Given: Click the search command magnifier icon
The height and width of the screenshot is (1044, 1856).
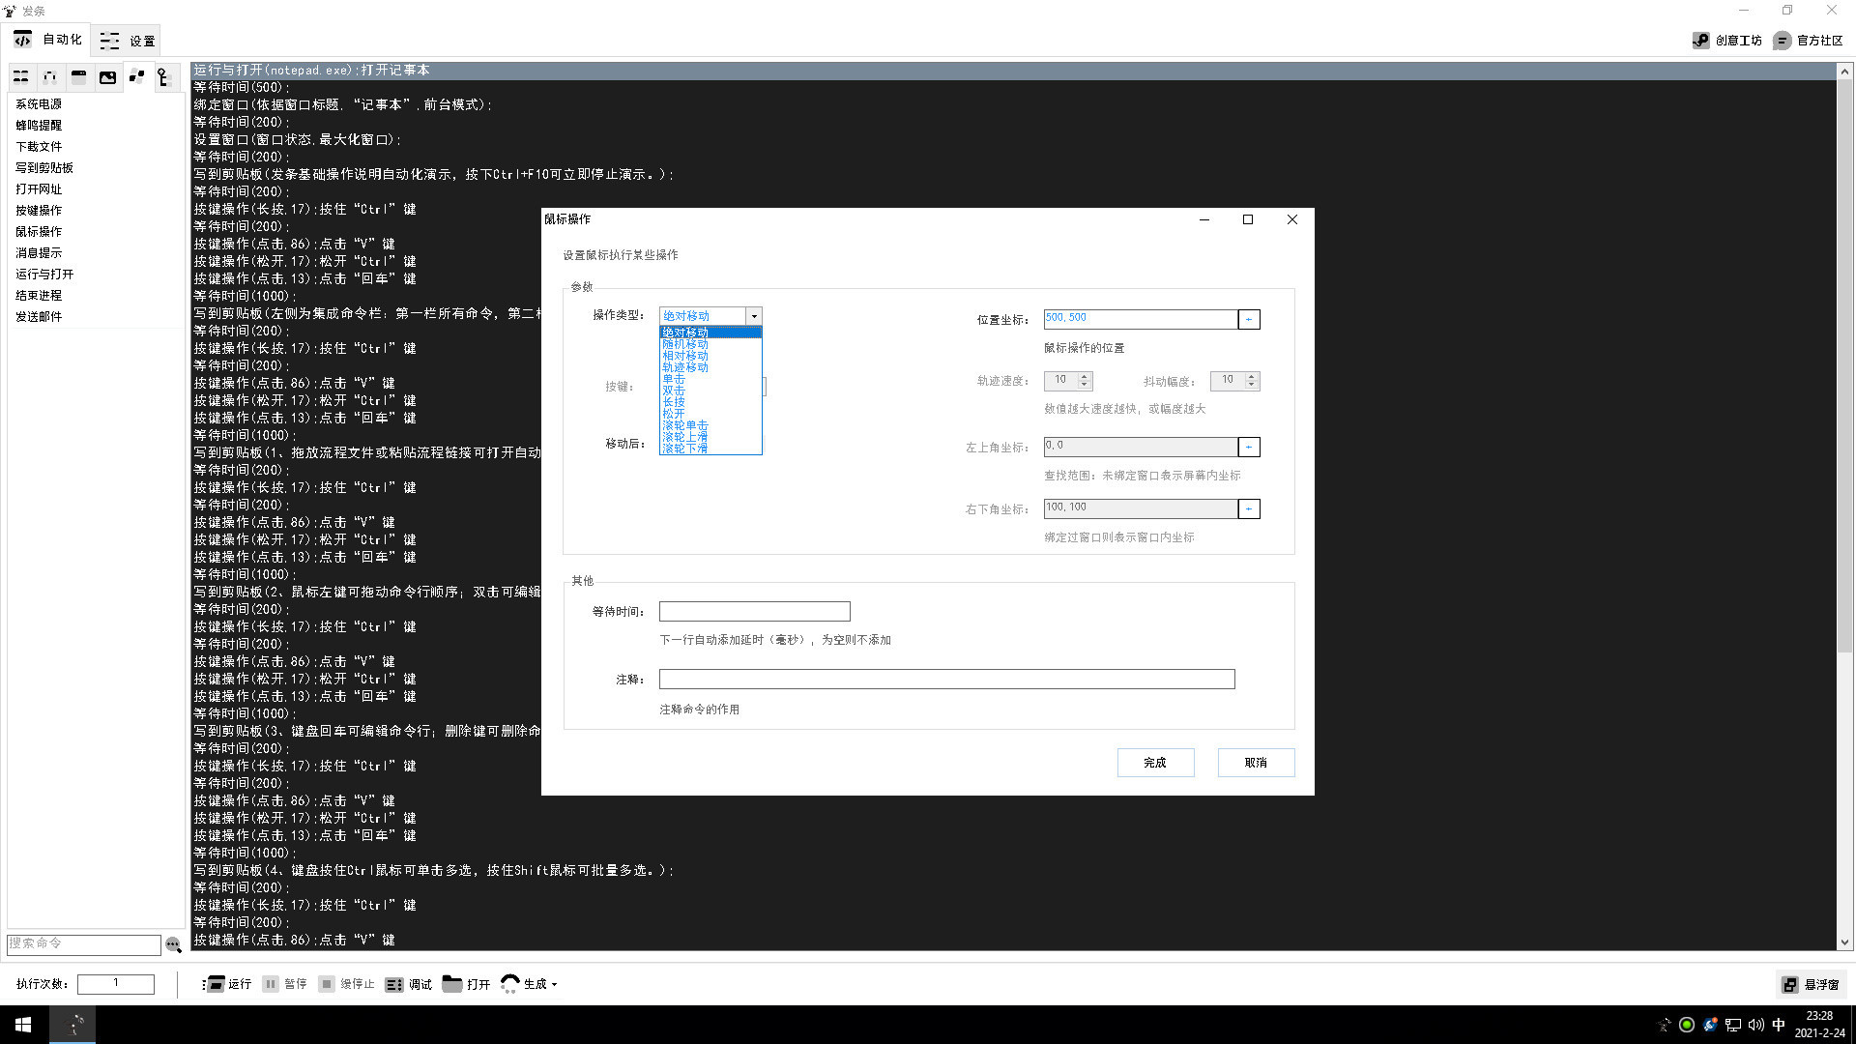Looking at the screenshot, I should coord(173,944).
